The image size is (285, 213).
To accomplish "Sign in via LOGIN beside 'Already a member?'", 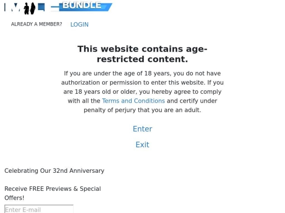I will click(79, 25).
